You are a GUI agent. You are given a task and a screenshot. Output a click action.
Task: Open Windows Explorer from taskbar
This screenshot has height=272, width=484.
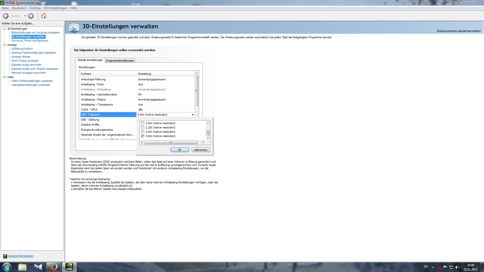[22, 267]
